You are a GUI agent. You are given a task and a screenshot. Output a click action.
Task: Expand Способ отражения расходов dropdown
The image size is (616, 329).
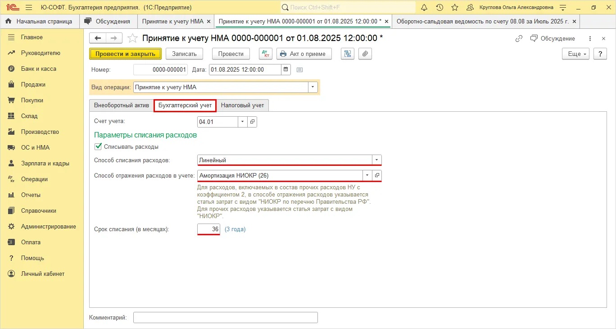(x=367, y=175)
